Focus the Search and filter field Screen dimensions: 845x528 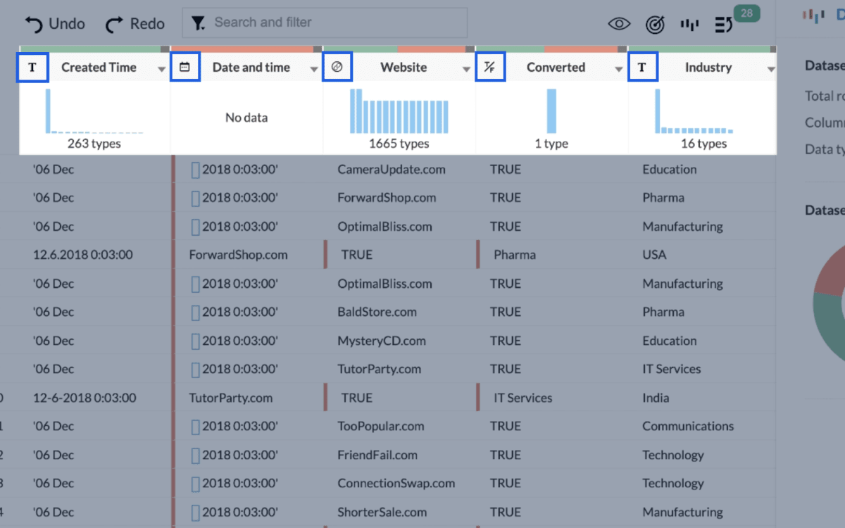click(x=325, y=23)
